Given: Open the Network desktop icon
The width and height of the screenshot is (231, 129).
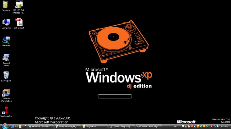Looking at the screenshot, I should [x=6, y=41].
